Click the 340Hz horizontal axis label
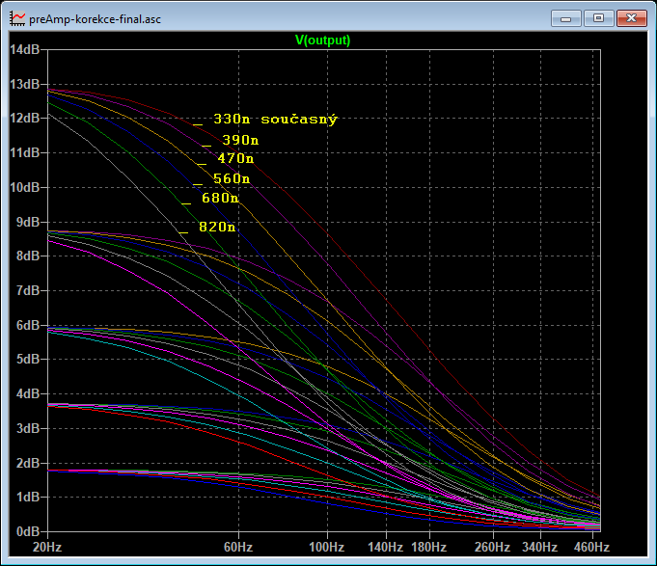The height and width of the screenshot is (566, 657). coord(540,547)
